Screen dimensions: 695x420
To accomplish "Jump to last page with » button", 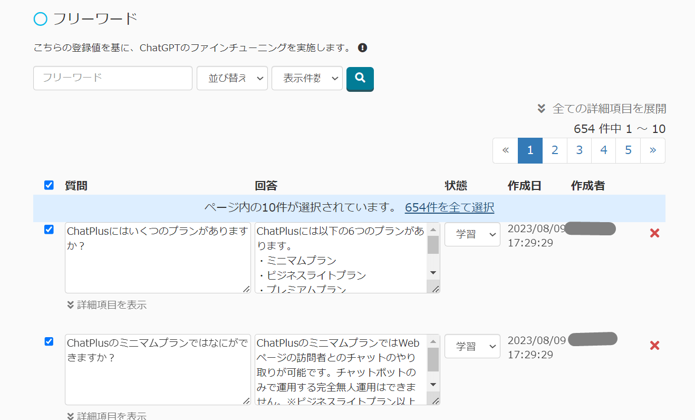I will click(x=653, y=150).
